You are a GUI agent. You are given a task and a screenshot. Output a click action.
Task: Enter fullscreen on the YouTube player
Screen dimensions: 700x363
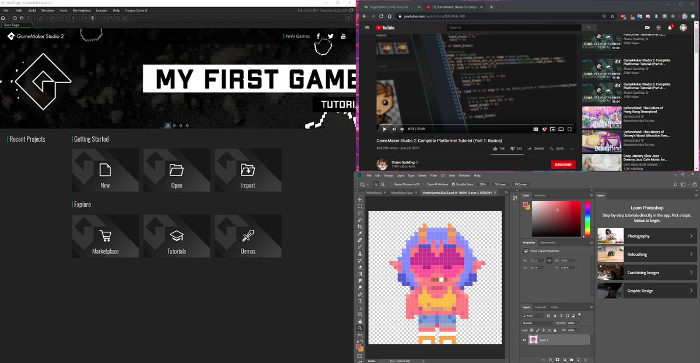[x=570, y=129]
